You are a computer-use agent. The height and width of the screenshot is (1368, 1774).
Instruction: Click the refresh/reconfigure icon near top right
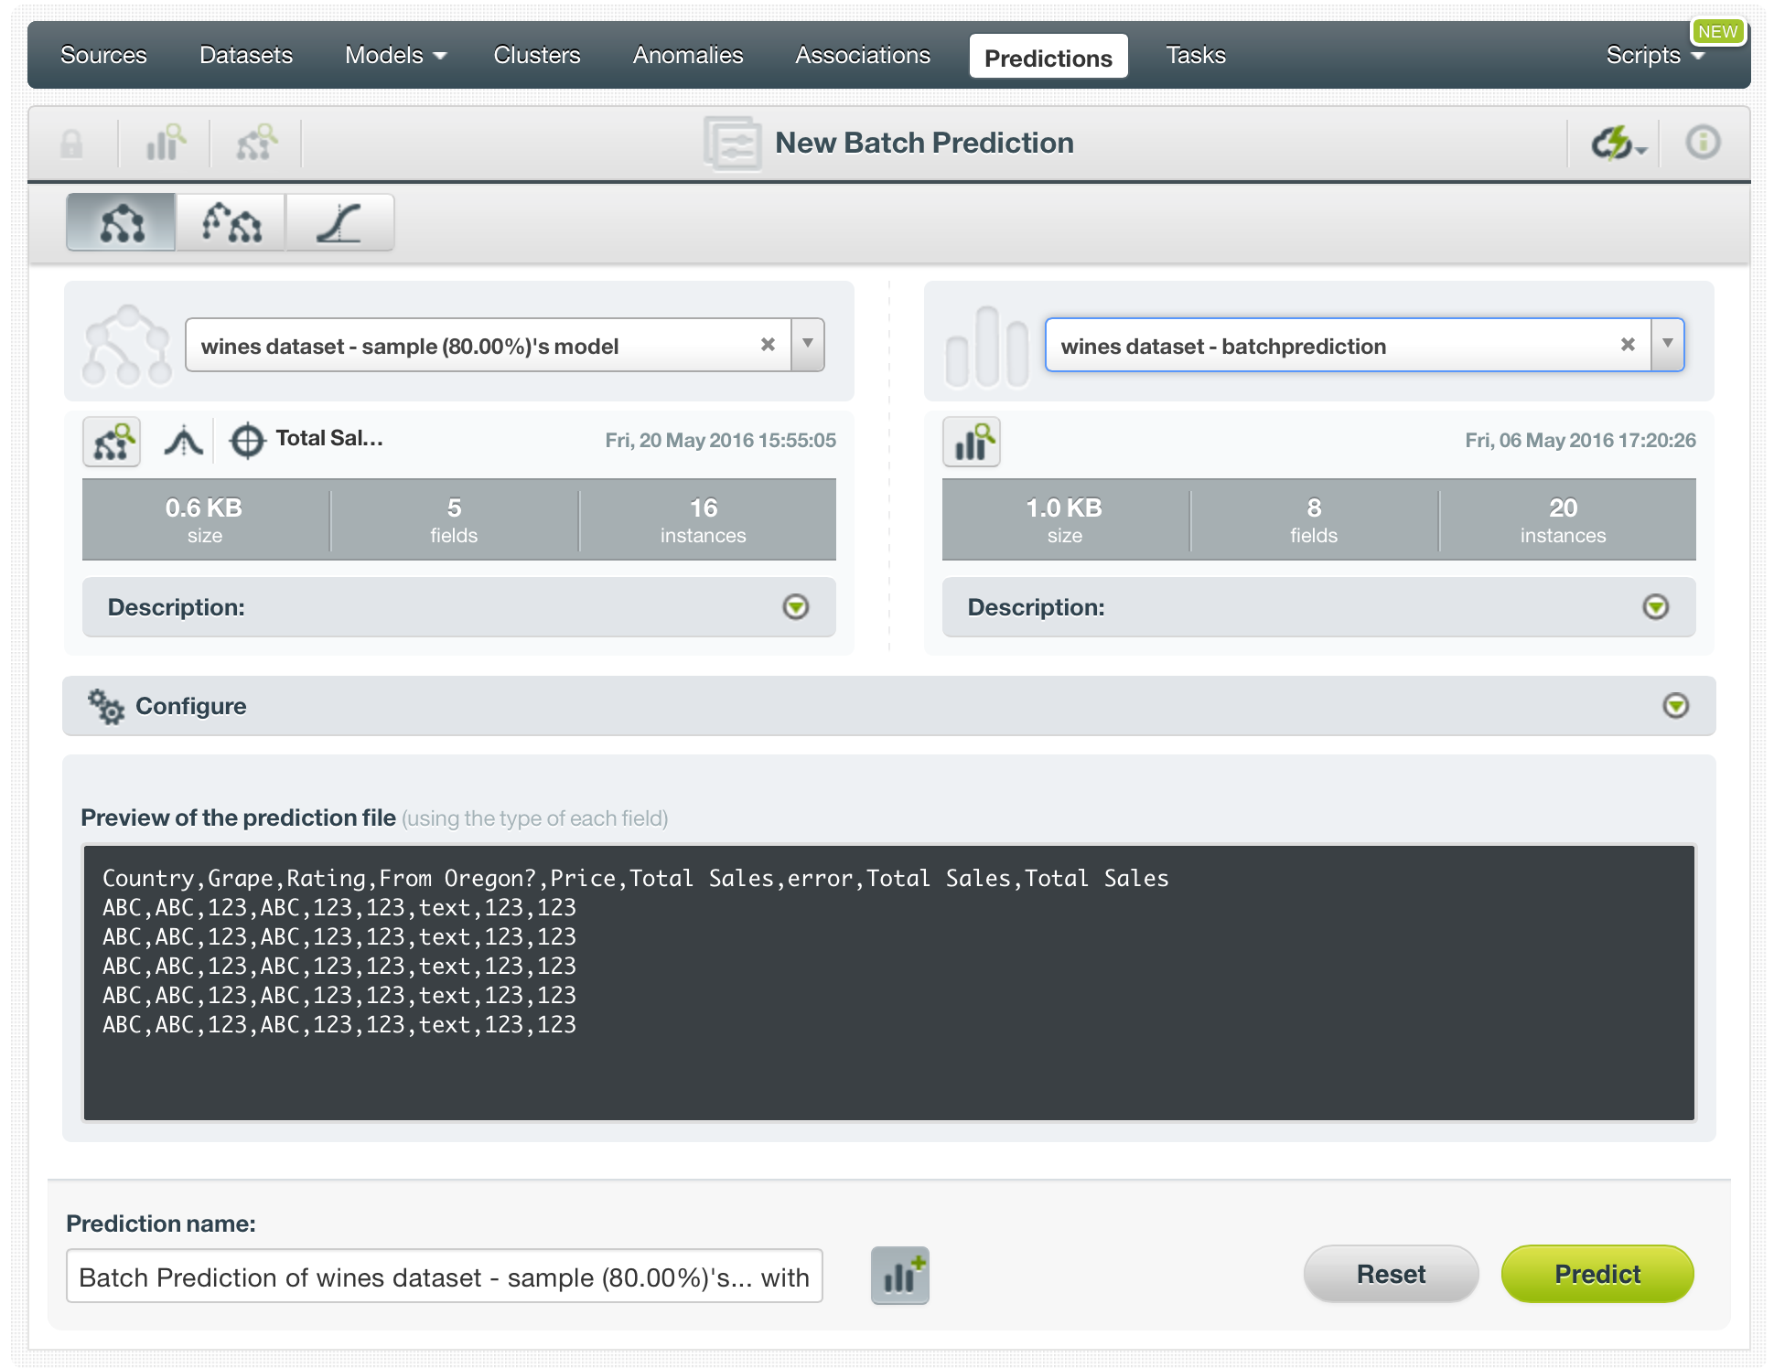(1613, 143)
